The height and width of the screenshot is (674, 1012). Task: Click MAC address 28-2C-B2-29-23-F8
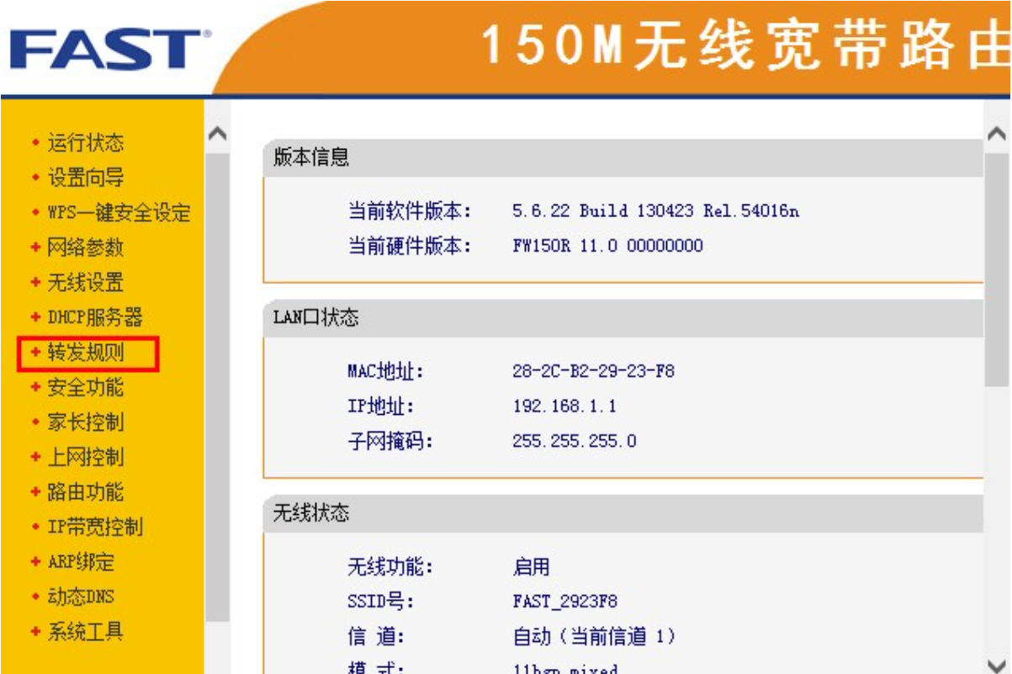pyautogui.click(x=593, y=371)
